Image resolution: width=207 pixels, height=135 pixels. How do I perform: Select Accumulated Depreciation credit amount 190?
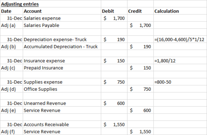point(140,46)
